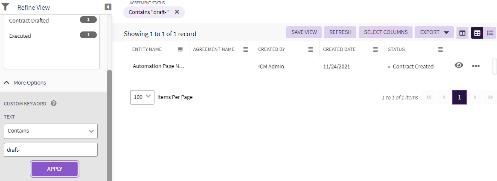Screen dimensions: 497x181
Task: Collapse the Refine View panel arrow
Action: pos(108,7)
